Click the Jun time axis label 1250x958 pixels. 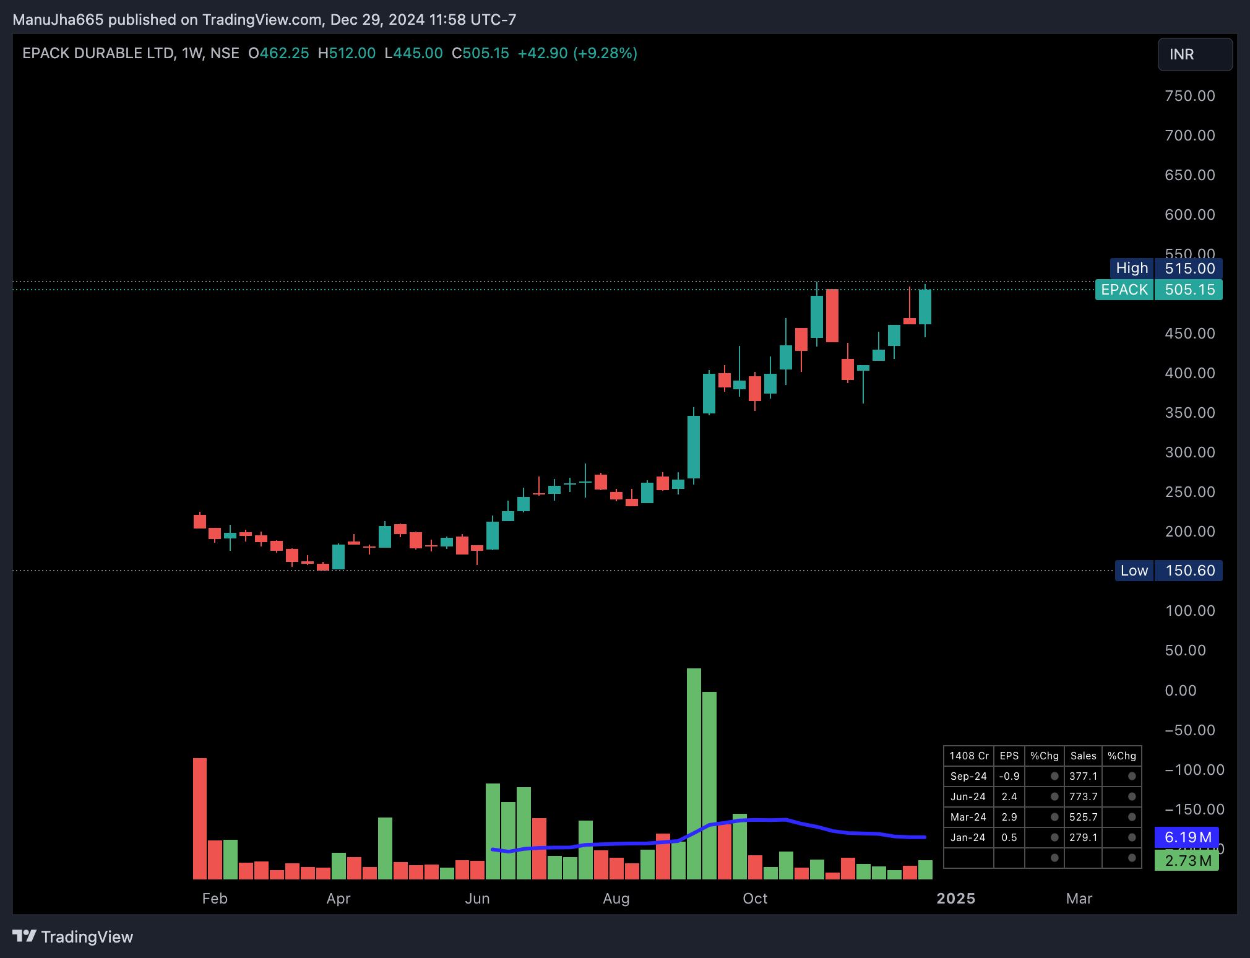pos(477,899)
